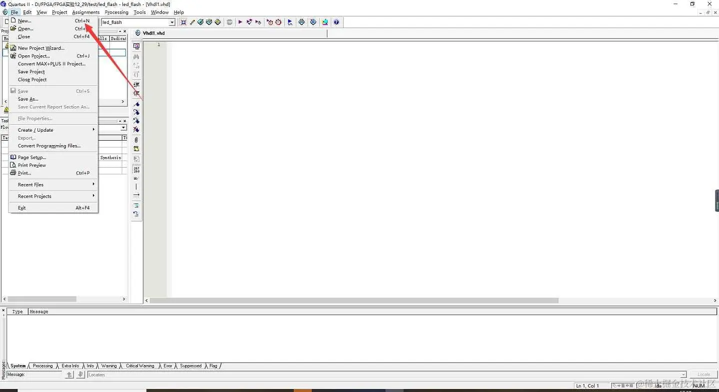Open the Flow dropdown in Tasks panel
The width and height of the screenshot is (719, 392).
123,128
